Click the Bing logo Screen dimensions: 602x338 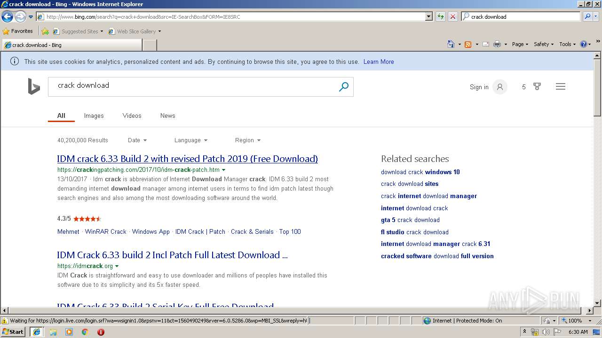coord(34,86)
